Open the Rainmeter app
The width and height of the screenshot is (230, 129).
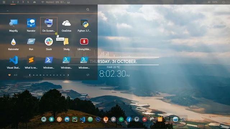tap(13, 44)
